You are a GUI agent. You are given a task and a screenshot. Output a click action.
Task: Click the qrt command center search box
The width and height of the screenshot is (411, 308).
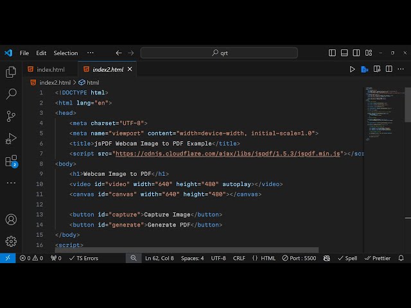[219, 53]
